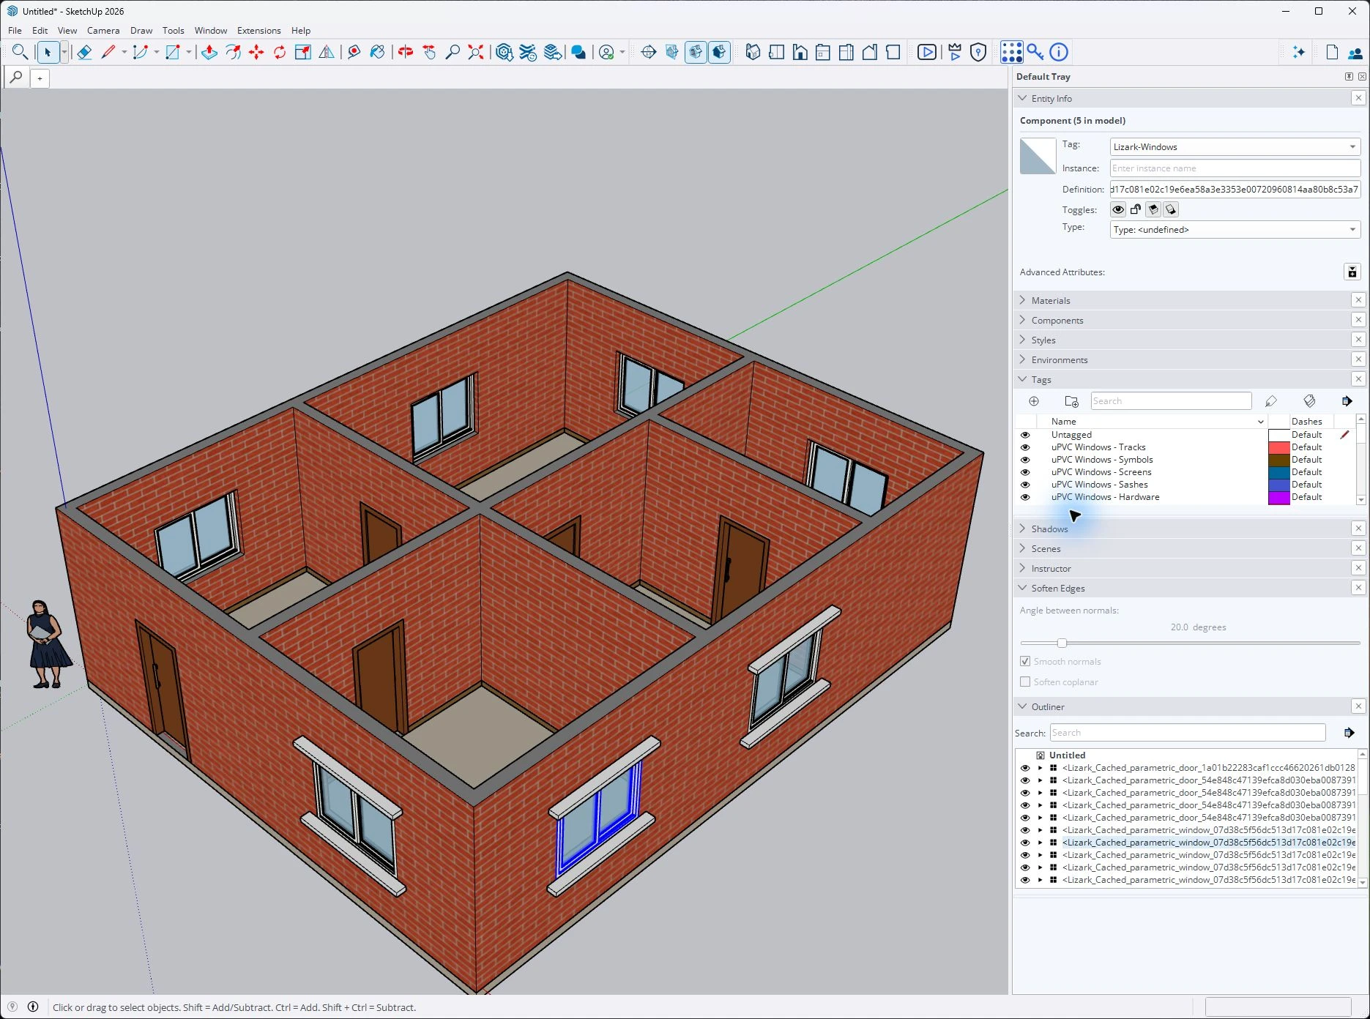Pick the Push/Pull tool
1370x1019 pixels.
[209, 52]
